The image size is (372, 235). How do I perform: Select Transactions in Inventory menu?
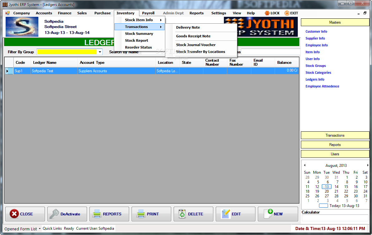[x=139, y=27]
